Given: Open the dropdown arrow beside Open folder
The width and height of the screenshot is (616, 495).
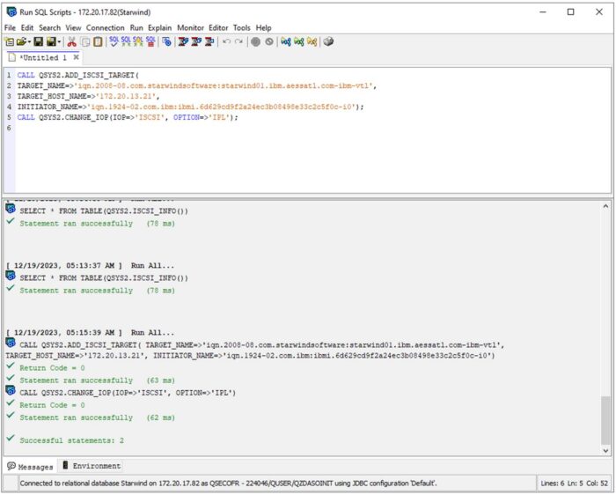Looking at the screenshot, I should pos(27,41).
